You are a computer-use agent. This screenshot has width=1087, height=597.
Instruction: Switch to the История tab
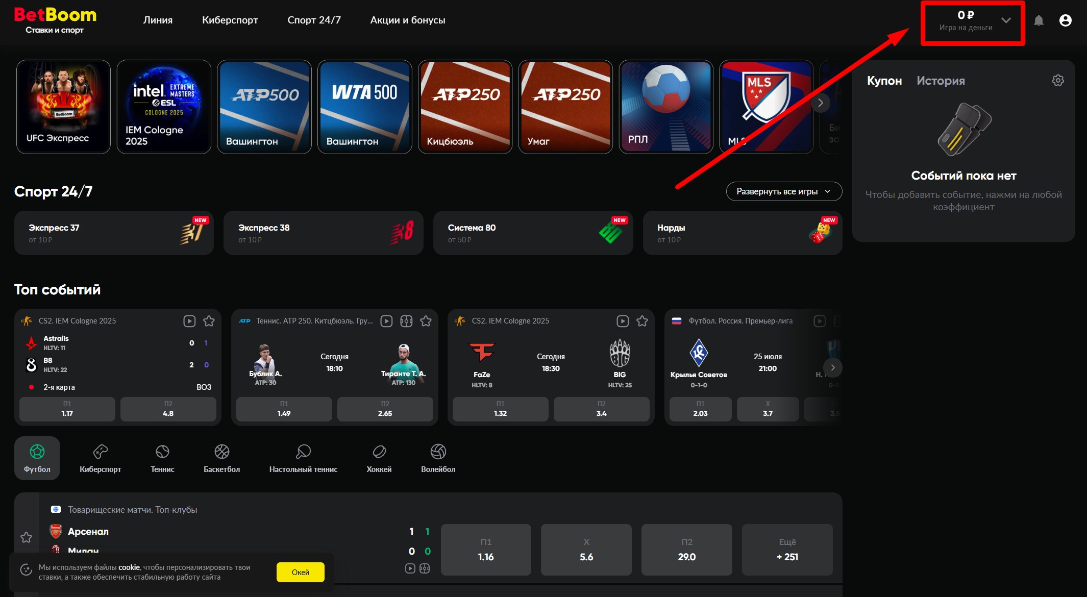[941, 81]
